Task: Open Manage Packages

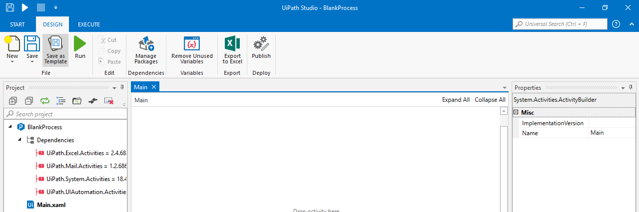Action: tap(146, 50)
